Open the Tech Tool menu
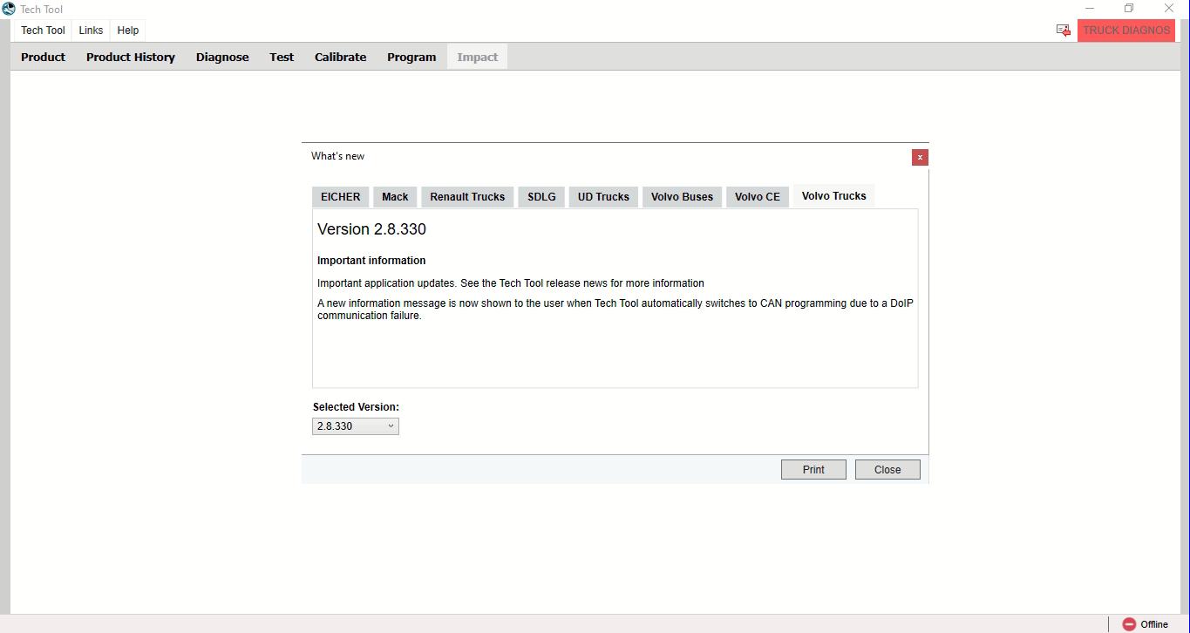Viewport: 1190px width, 633px height. 43,31
